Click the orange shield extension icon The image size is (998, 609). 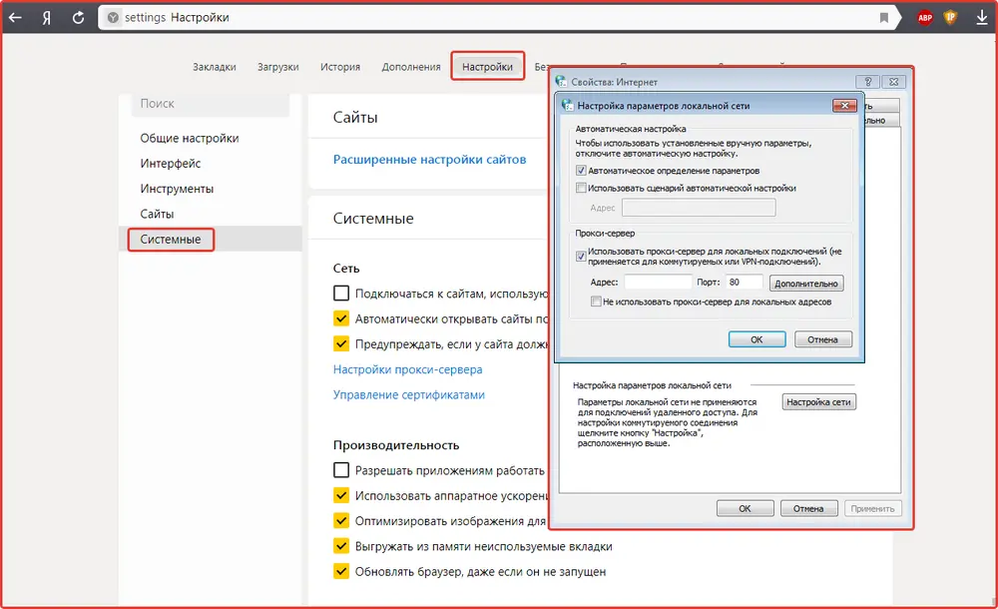951,18
